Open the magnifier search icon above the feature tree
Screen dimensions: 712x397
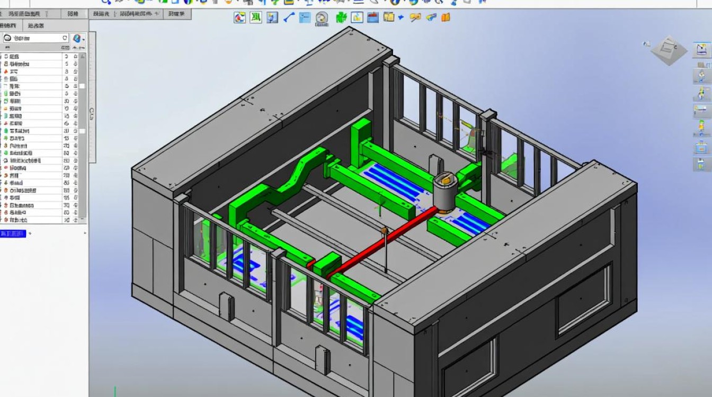tap(7, 38)
